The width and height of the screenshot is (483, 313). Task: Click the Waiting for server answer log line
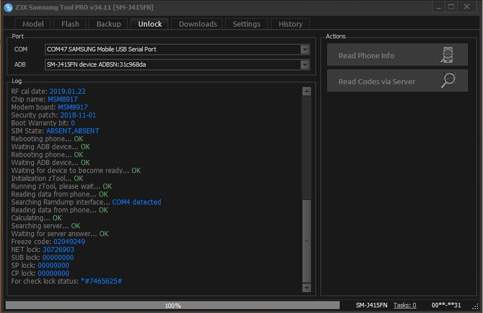tap(60, 234)
